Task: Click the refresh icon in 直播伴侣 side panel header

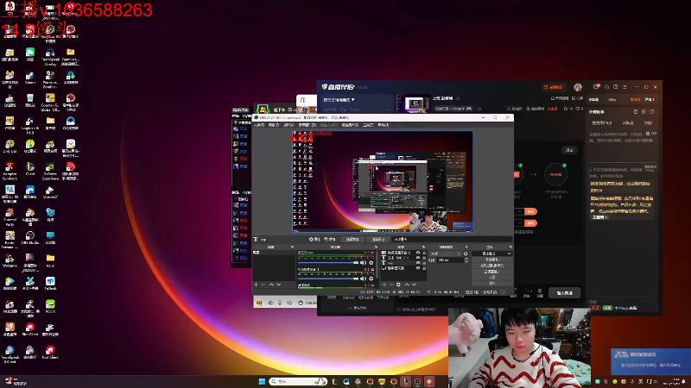Action: click(652, 112)
